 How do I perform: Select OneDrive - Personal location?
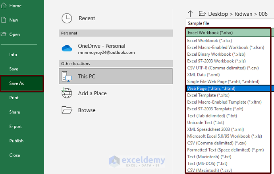point(116,48)
